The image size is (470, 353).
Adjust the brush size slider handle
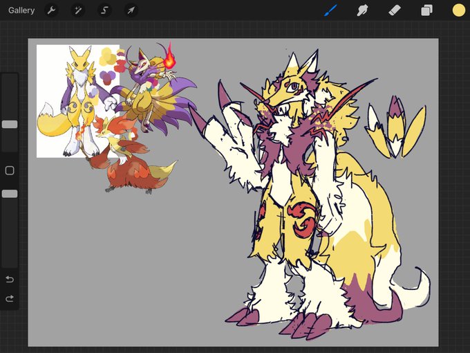pyautogui.click(x=10, y=125)
